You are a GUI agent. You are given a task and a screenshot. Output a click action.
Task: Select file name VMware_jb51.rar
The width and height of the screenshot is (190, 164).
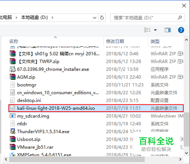(35, 147)
